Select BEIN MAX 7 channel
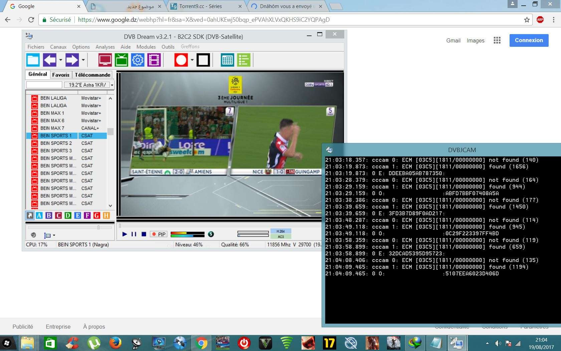Viewport: 561px width, 351px height. pos(66,128)
